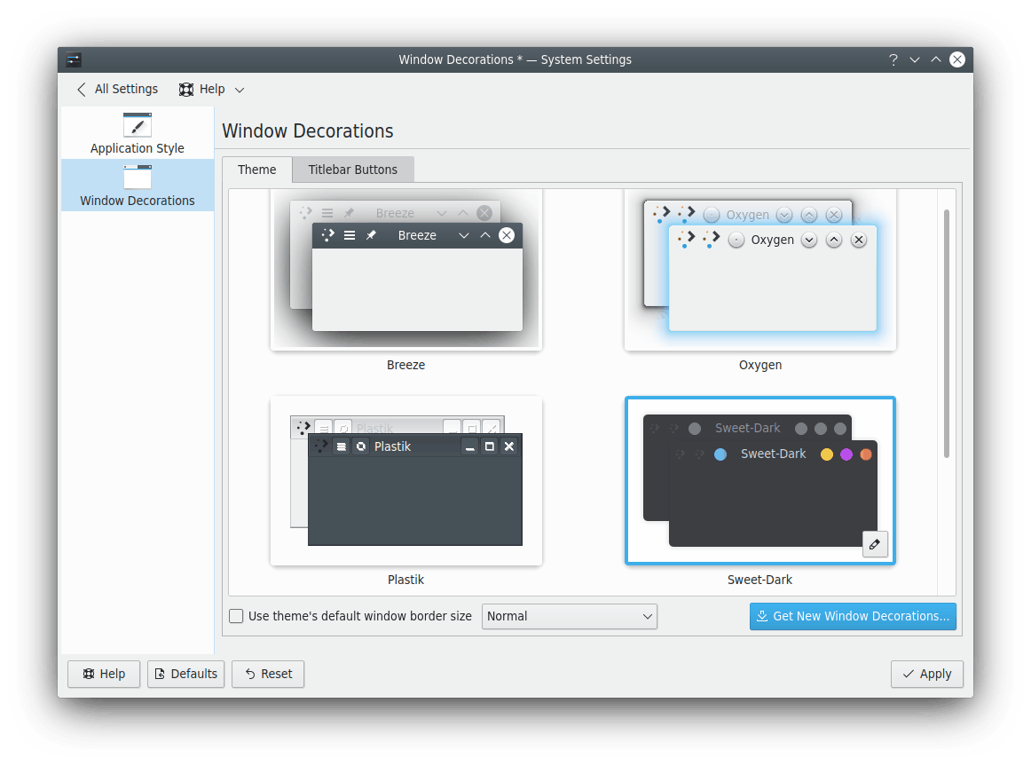Expand the Help dropdown chevron
Image resolution: width=1031 pixels, height=766 pixels.
point(240,90)
